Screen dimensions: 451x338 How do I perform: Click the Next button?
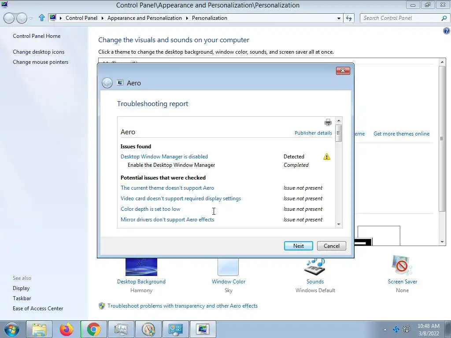[299, 246]
